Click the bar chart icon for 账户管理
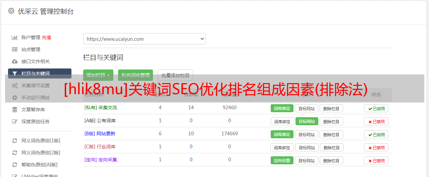429x177 pixels. point(14,37)
